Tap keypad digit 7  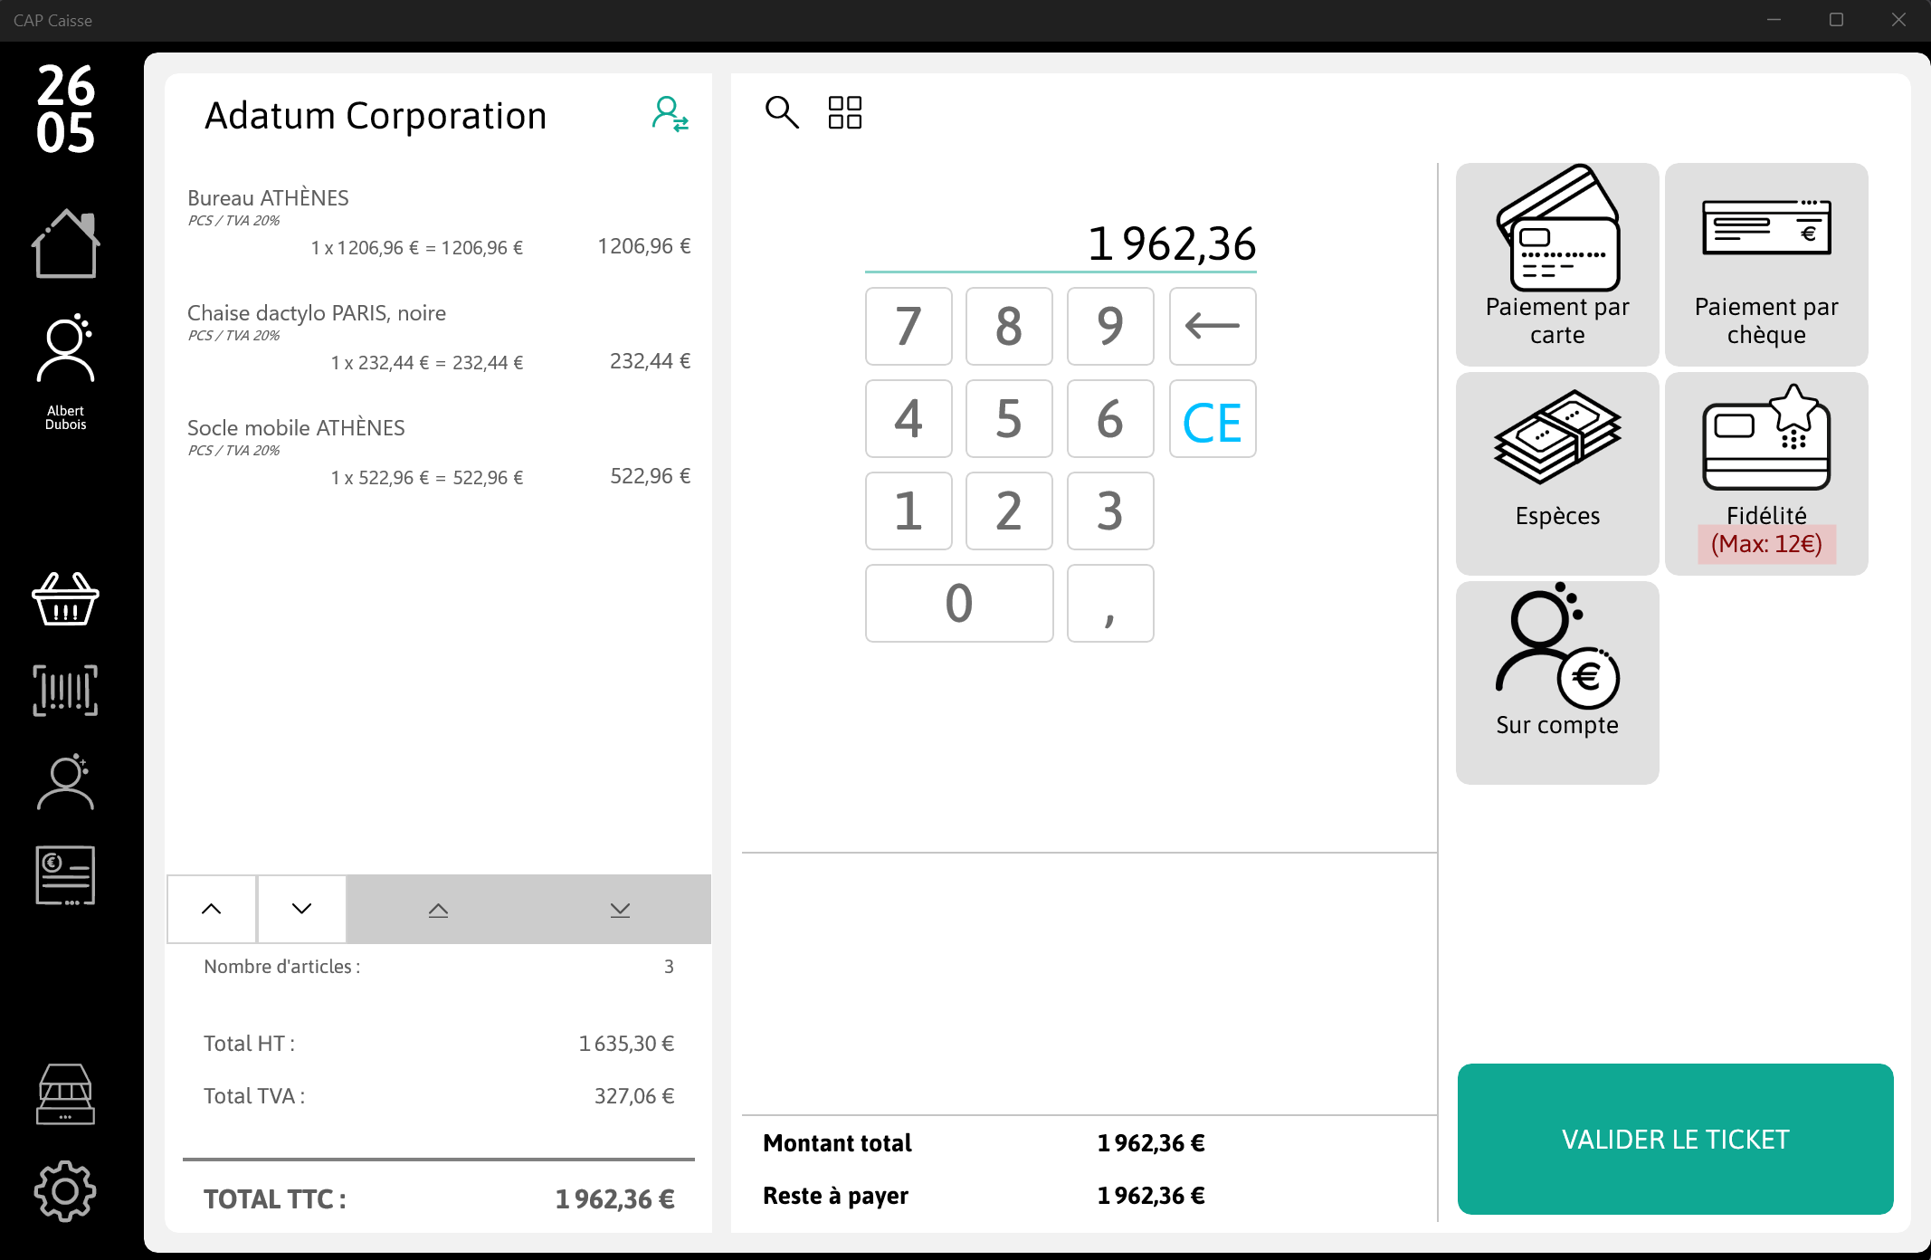click(x=908, y=326)
